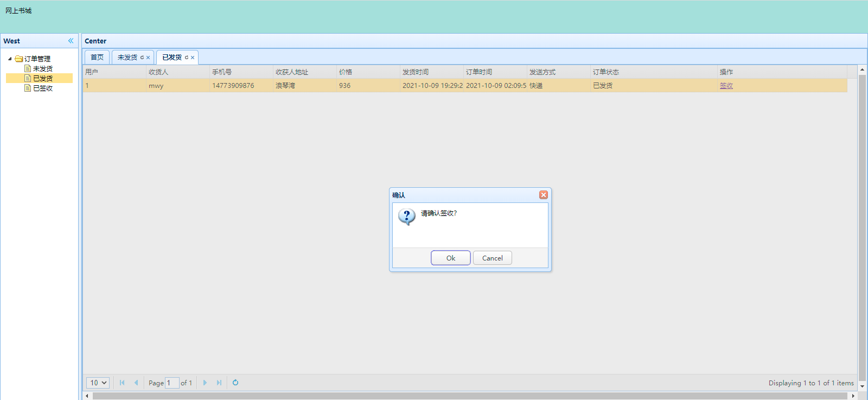The height and width of the screenshot is (400, 868).
Task: Click the 发送方式 column header
Action: tap(559, 72)
